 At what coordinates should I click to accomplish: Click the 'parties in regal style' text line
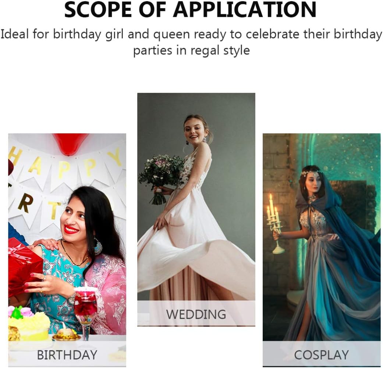click(x=191, y=50)
